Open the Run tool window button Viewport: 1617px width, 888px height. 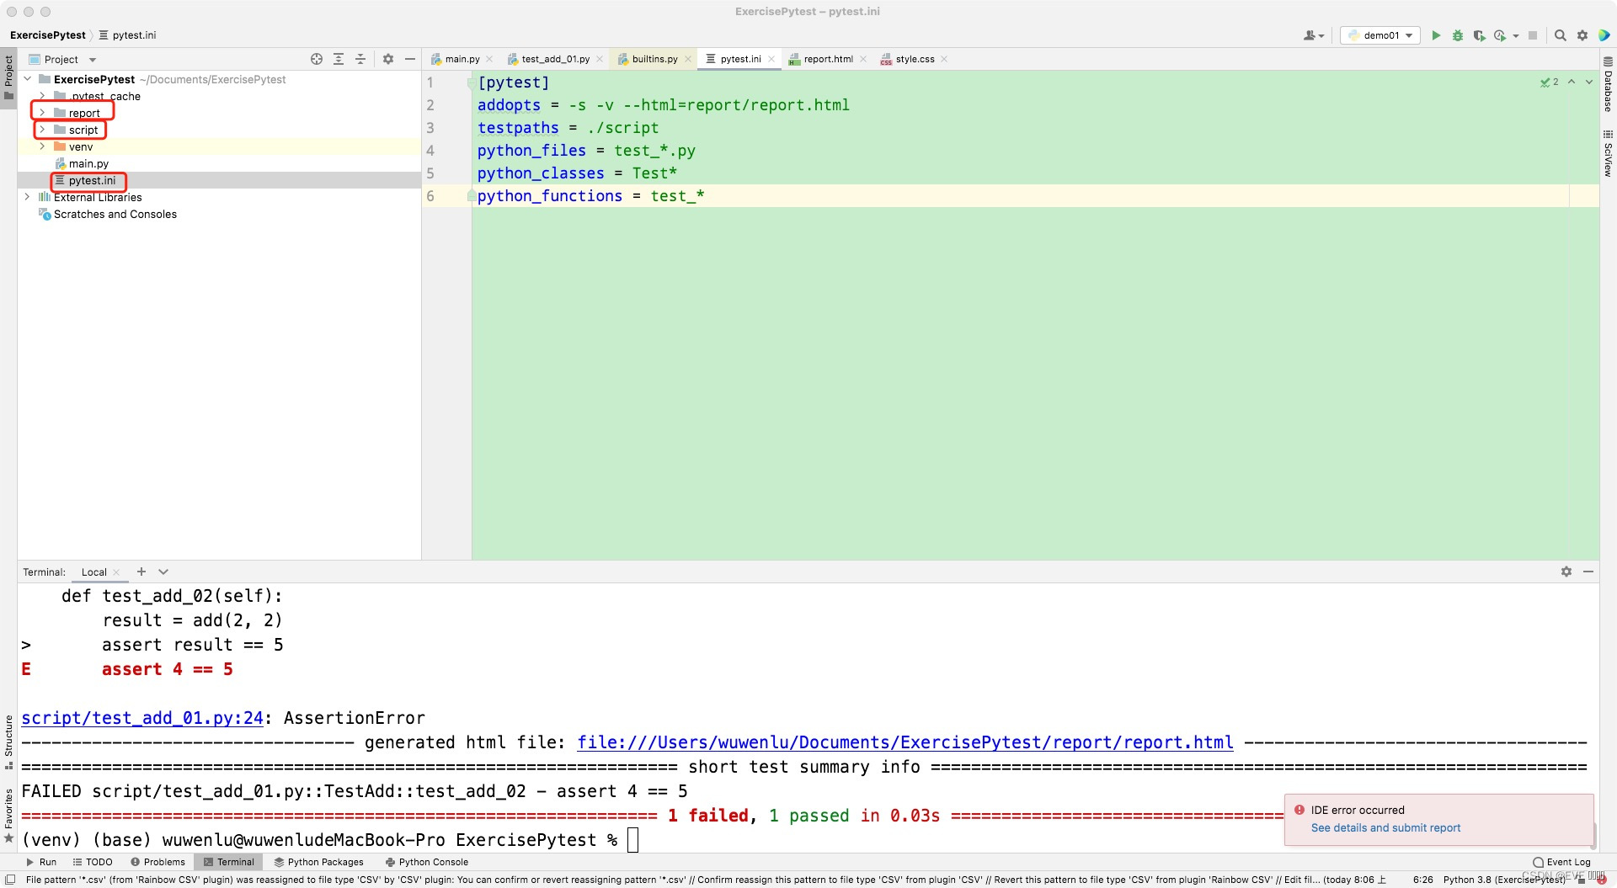pyautogui.click(x=41, y=862)
